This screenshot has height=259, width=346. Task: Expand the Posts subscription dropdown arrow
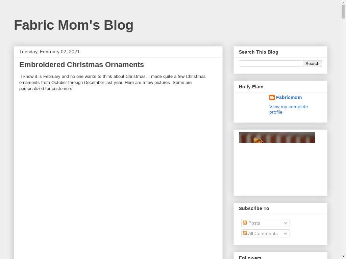pyautogui.click(x=286, y=223)
